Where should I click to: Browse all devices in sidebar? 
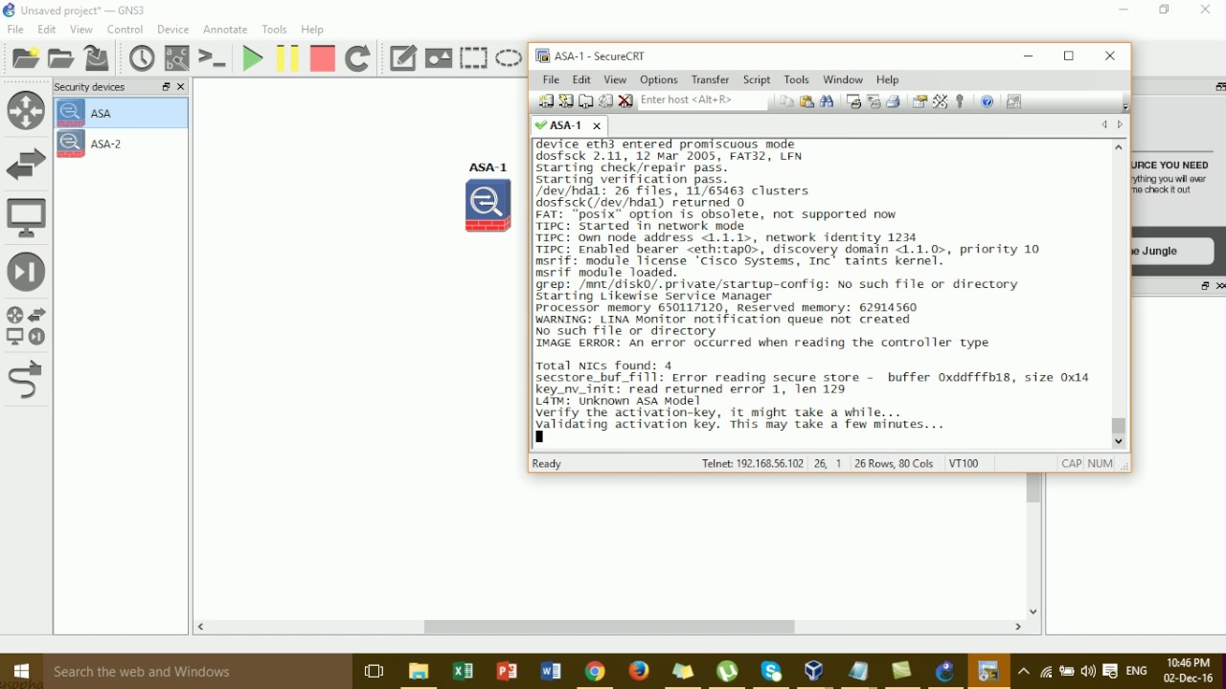coord(26,325)
